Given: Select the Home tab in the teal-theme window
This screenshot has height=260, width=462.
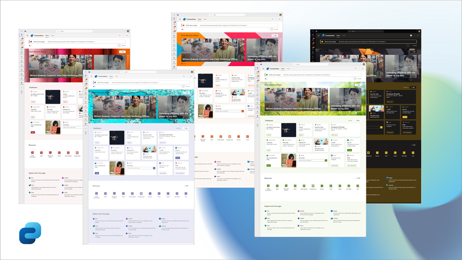Looking at the screenshot, I should [111, 76].
